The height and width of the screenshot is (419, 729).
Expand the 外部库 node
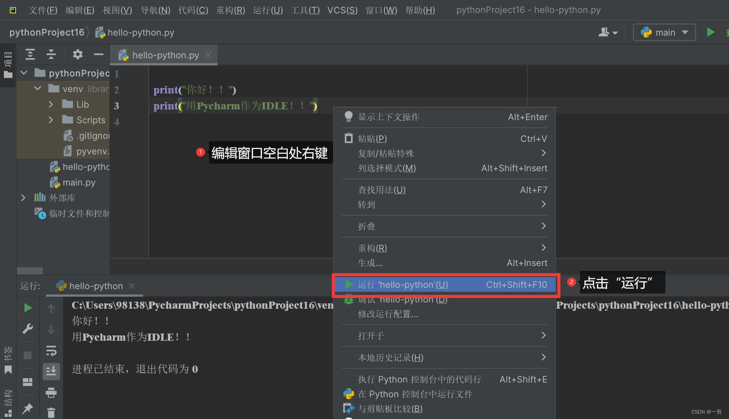coord(24,197)
